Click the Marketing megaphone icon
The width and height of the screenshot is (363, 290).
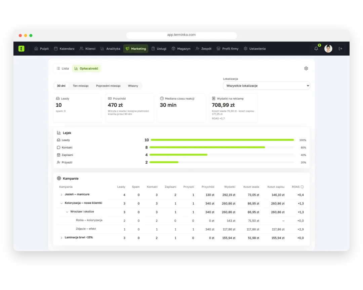coord(128,49)
